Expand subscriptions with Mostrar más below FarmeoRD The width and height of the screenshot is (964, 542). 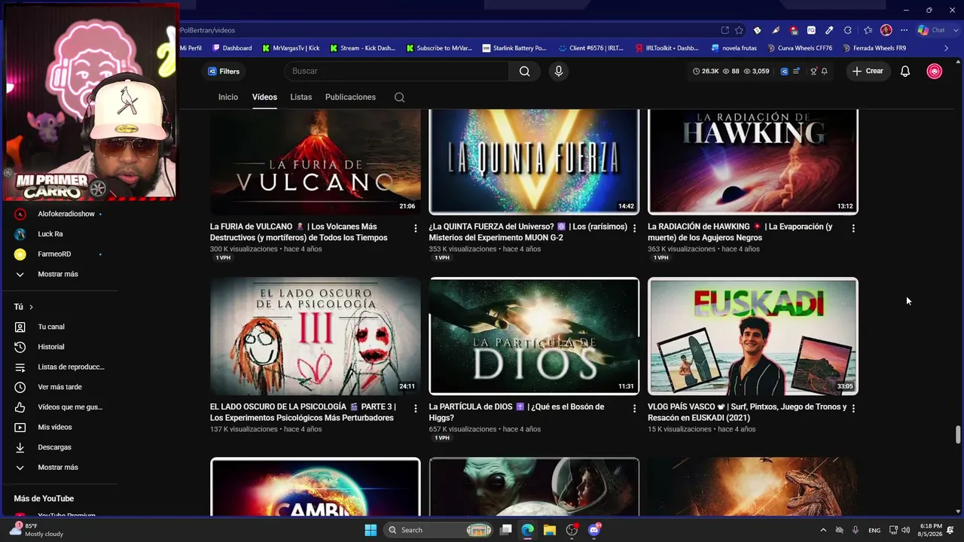click(59, 274)
